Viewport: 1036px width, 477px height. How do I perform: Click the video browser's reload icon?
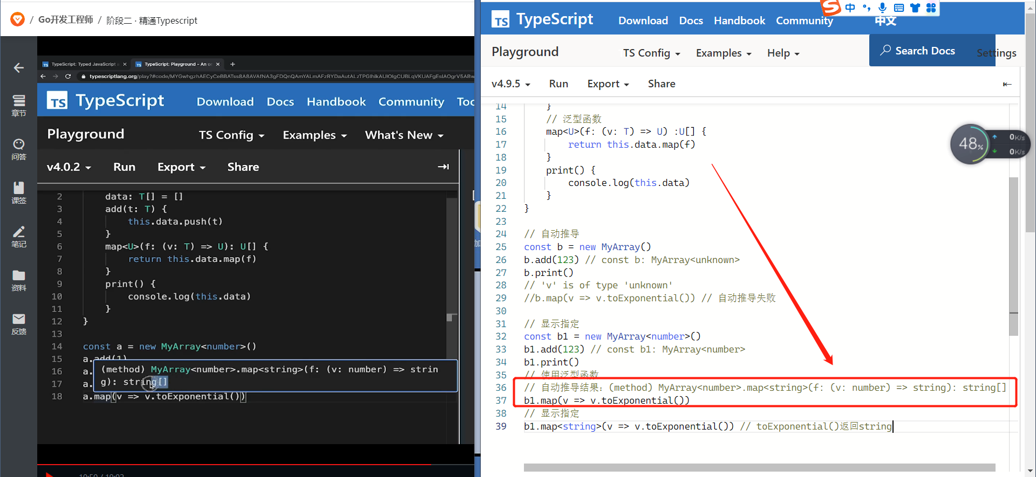[68, 77]
